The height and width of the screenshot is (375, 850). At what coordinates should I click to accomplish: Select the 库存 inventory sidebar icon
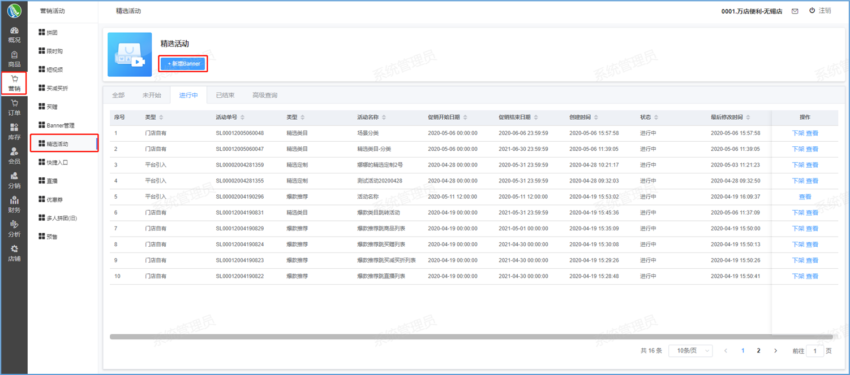[14, 132]
